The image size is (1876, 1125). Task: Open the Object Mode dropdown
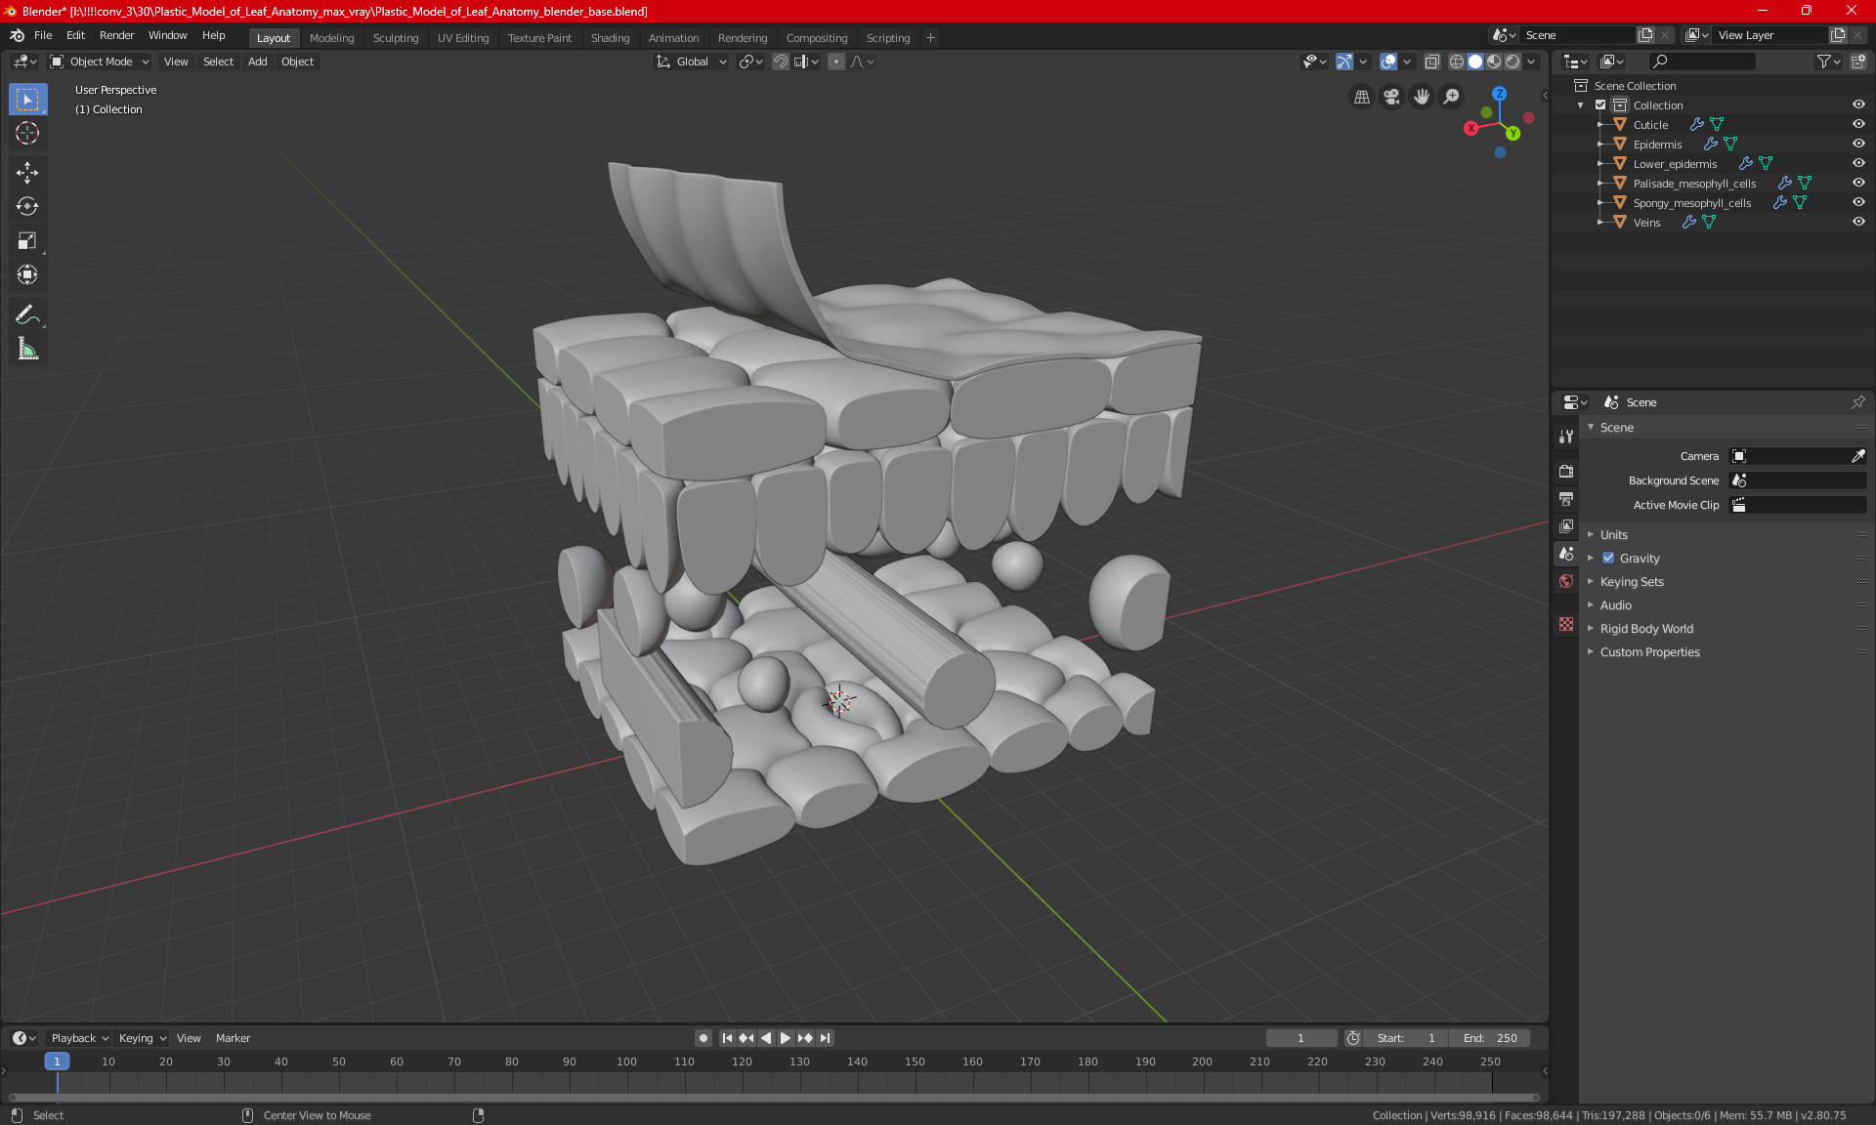point(99,62)
